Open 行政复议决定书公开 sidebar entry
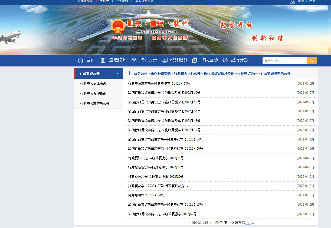 tap(95, 104)
